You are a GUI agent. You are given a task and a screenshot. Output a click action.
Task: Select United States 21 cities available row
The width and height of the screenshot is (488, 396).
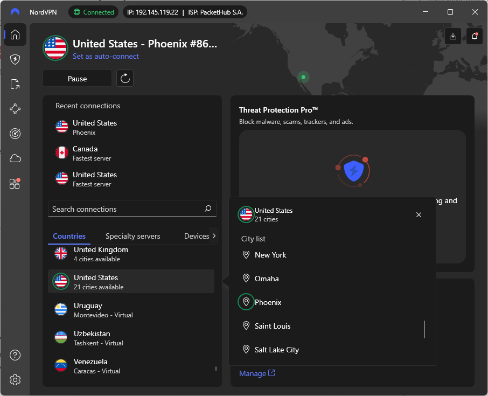131,281
